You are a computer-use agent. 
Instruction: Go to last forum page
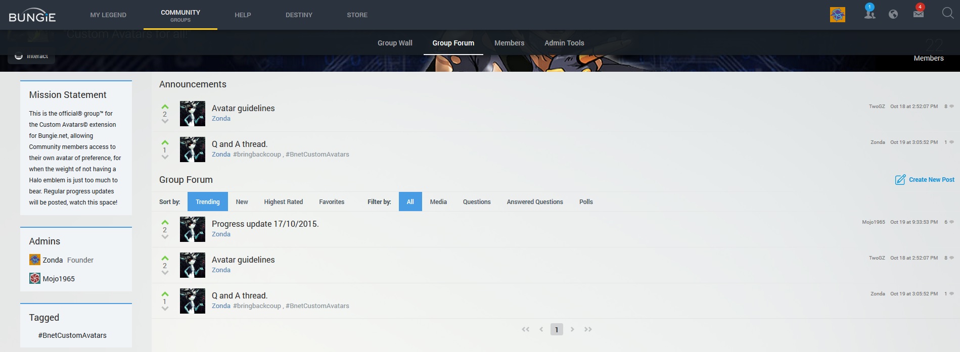(588, 329)
